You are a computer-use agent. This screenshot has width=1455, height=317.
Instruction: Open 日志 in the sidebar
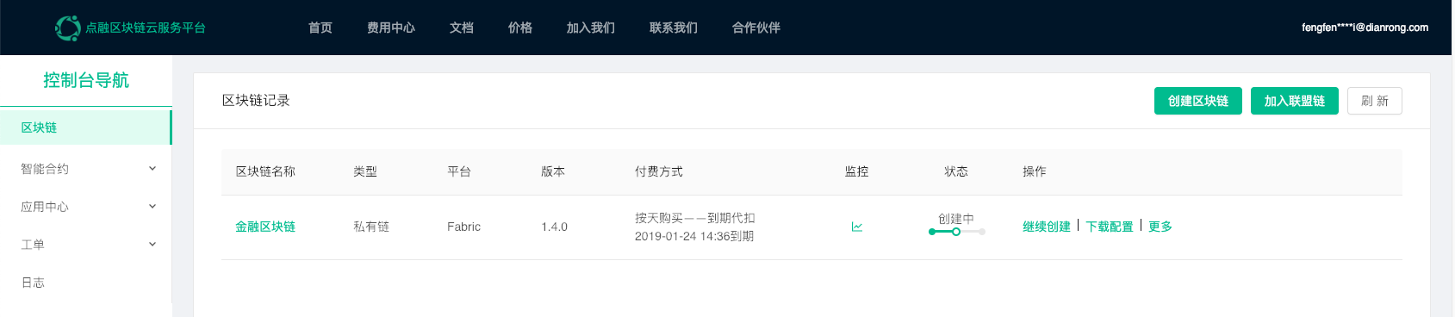coord(86,283)
